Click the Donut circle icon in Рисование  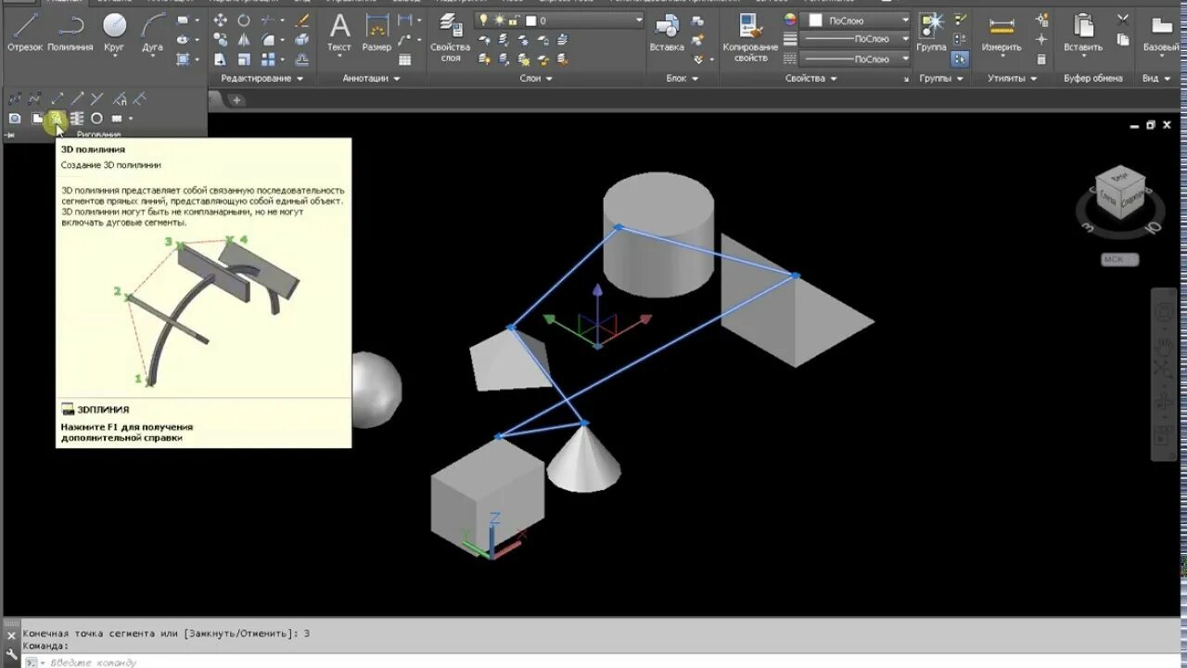pos(96,118)
